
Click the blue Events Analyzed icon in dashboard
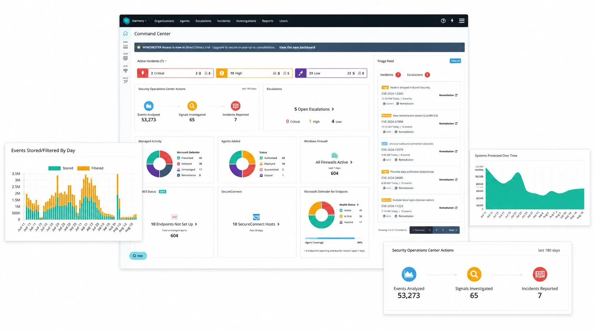[x=149, y=106]
